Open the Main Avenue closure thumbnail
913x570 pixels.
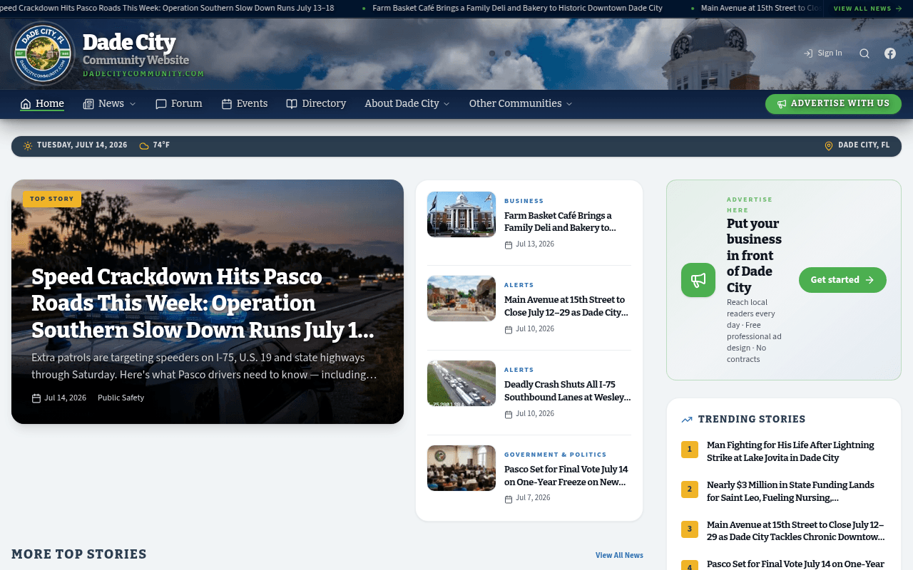point(461,299)
